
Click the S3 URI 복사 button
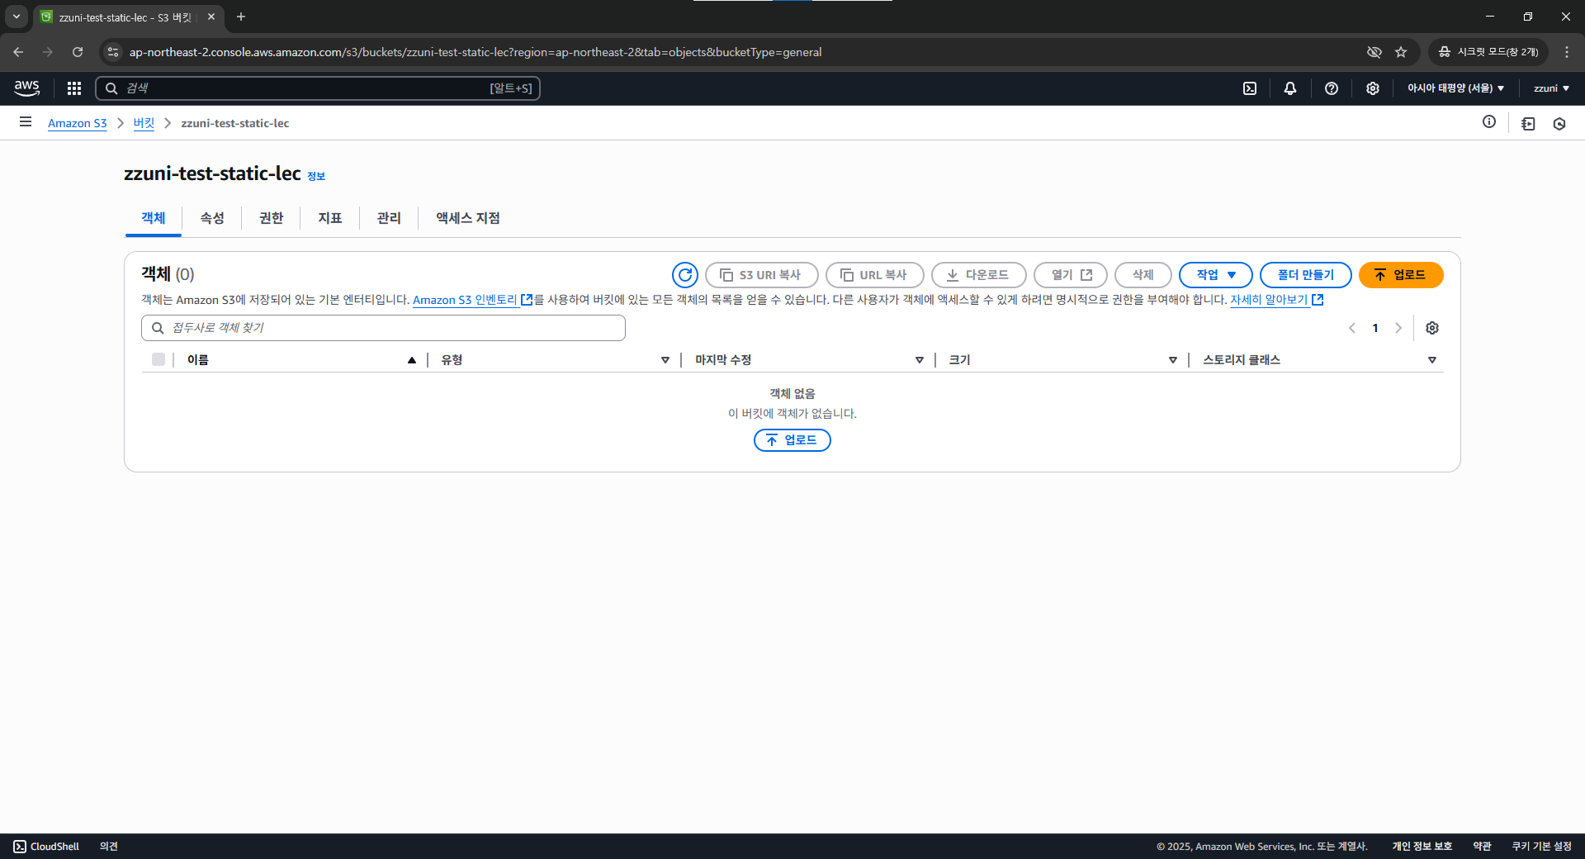[761, 275]
